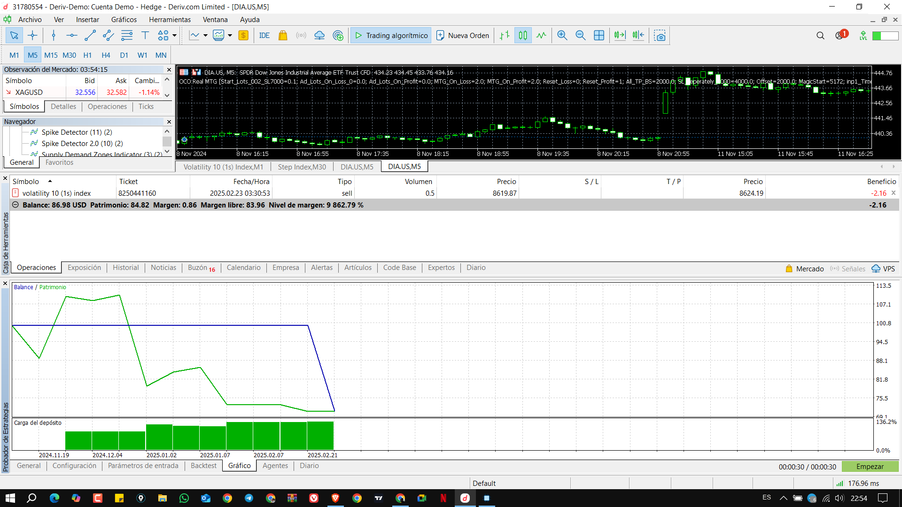Open the Archivo menu
This screenshot has height=507, width=902.
(30, 20)
